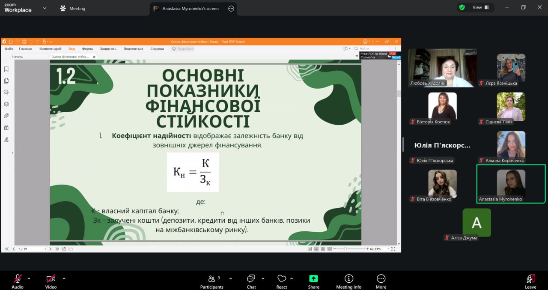This screenshot has height=290, width=548.
Task: Click the green encryption shield icon
Action: click(x=462, y=7)
